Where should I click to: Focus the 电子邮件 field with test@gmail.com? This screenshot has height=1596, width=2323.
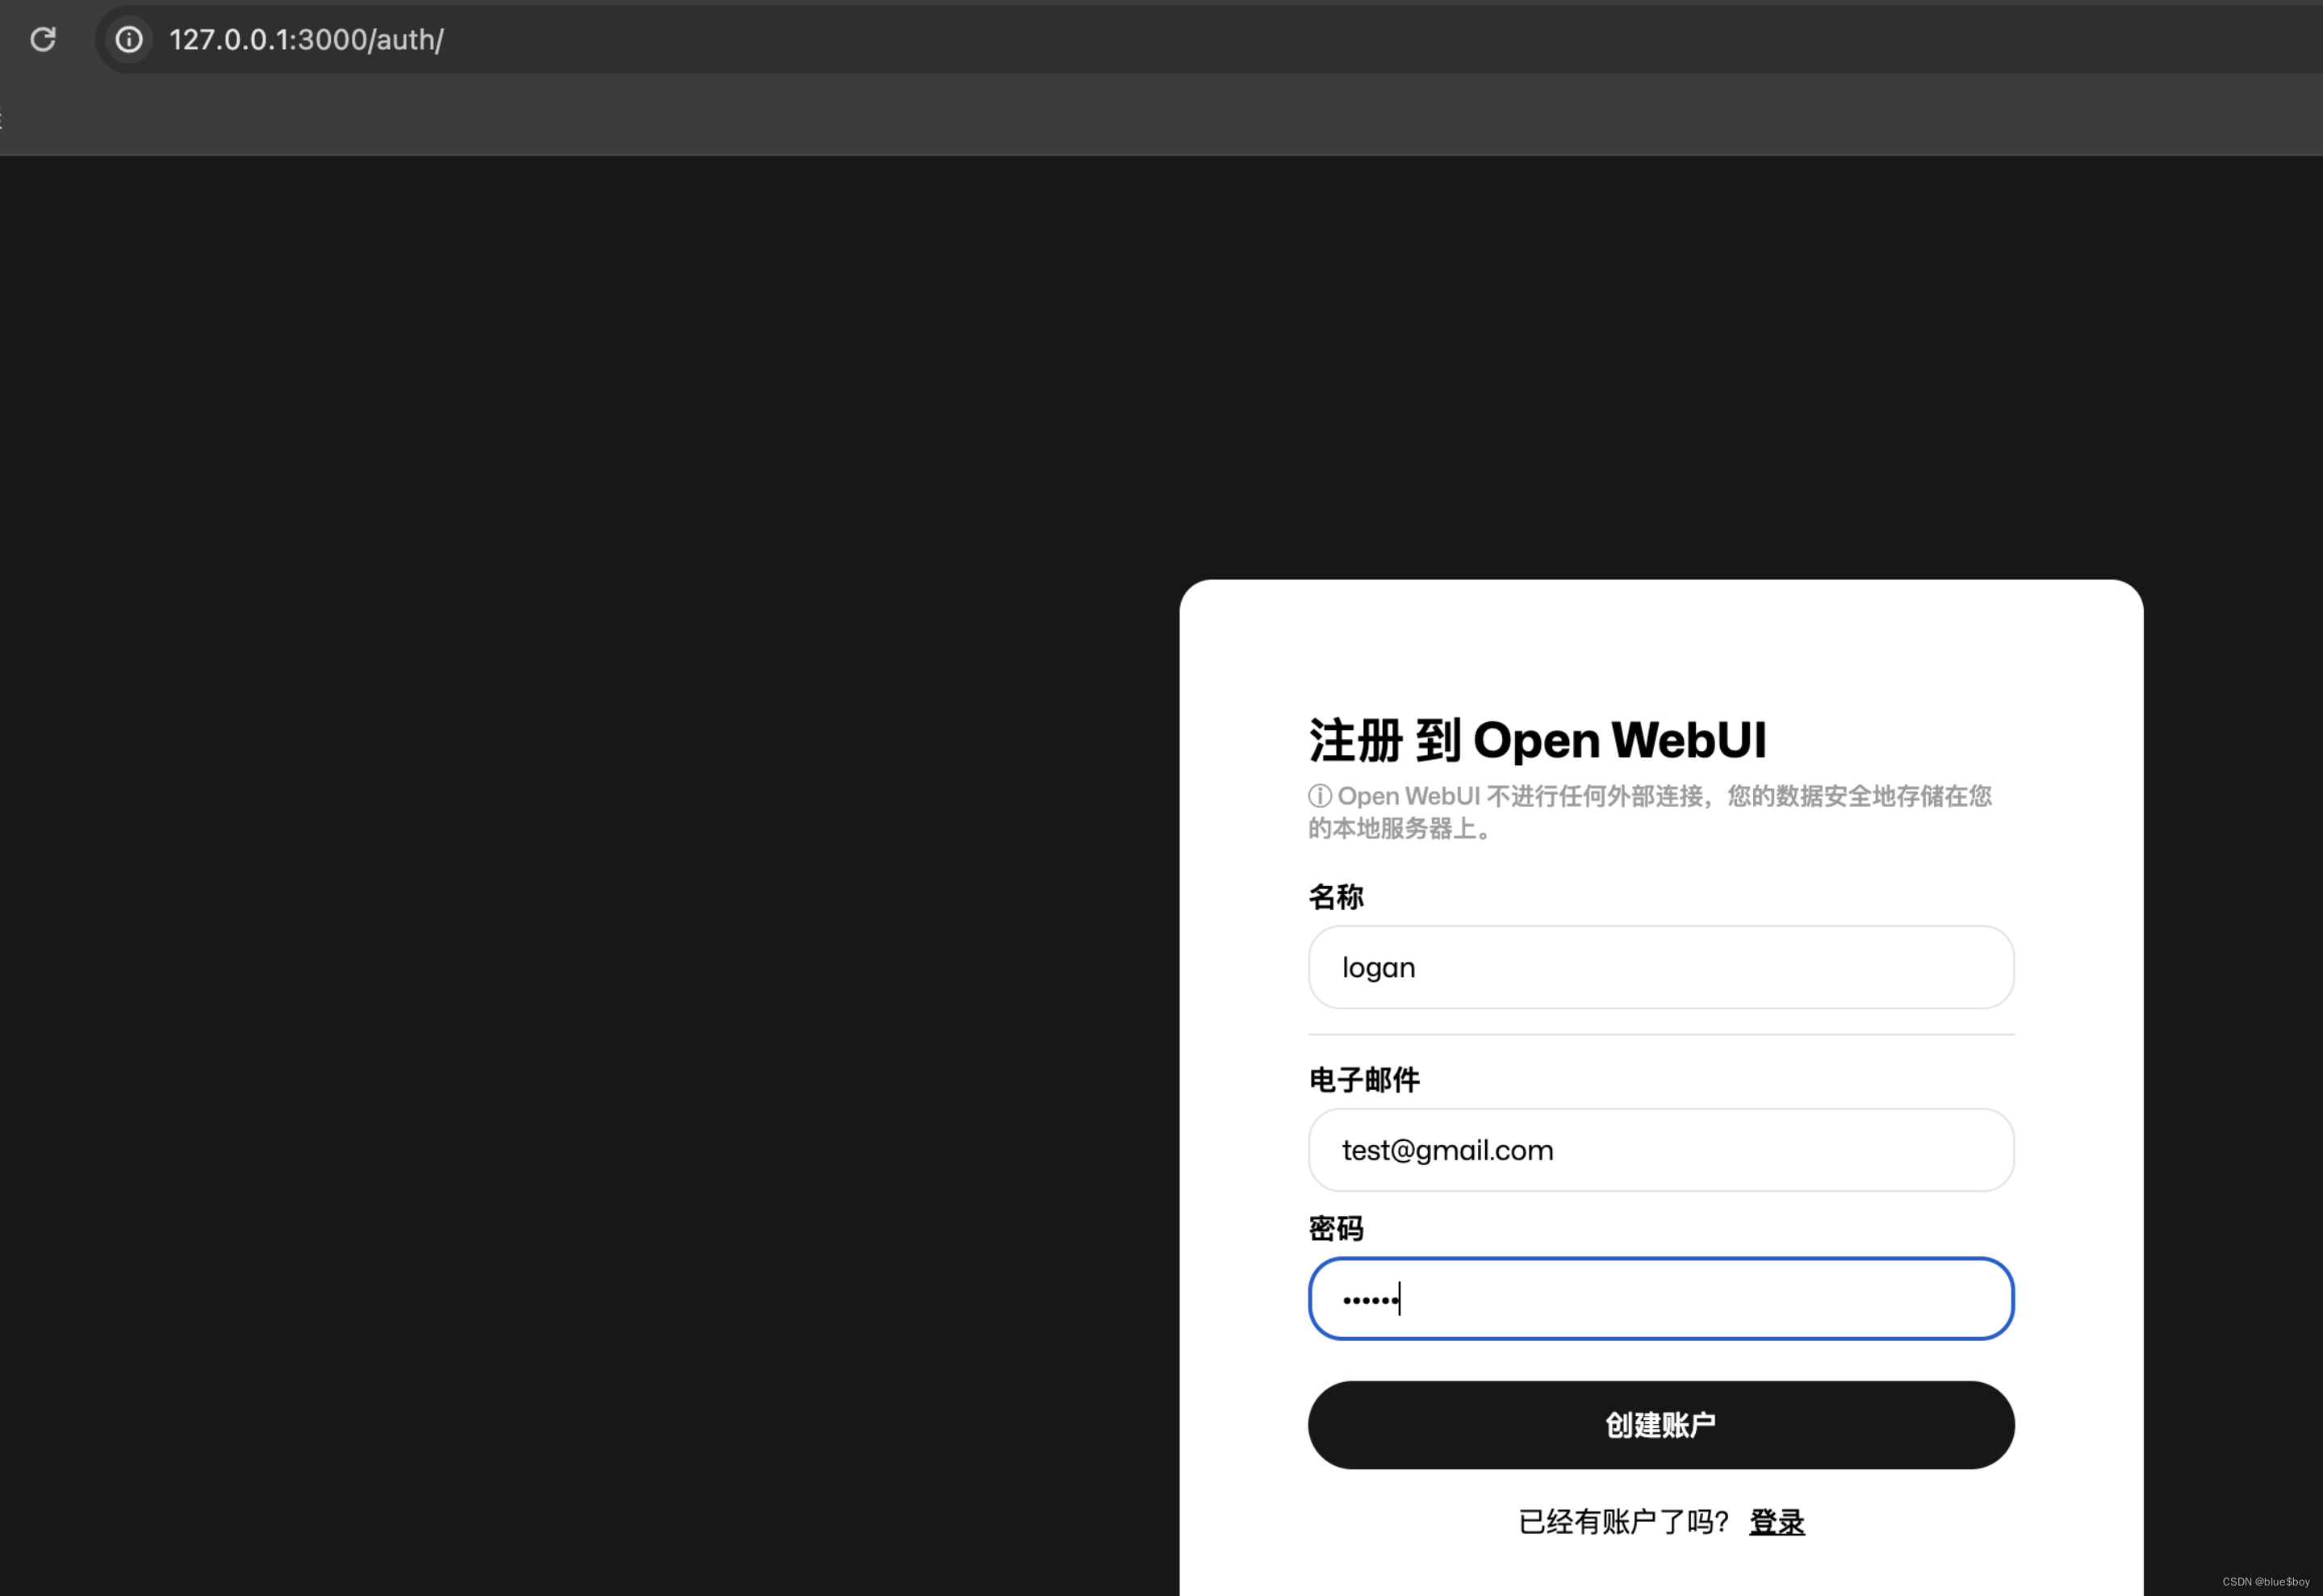[x=1660, y=1150]
